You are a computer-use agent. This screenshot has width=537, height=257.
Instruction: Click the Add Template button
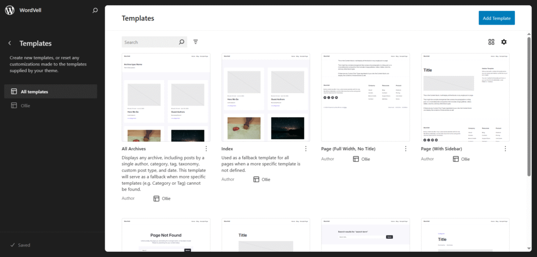click(497, 18)
